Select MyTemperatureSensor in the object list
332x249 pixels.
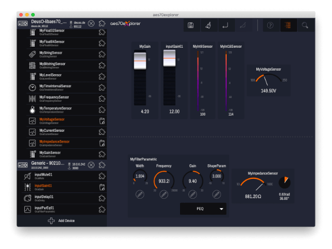pyautogui.click(x=57, y=109)
